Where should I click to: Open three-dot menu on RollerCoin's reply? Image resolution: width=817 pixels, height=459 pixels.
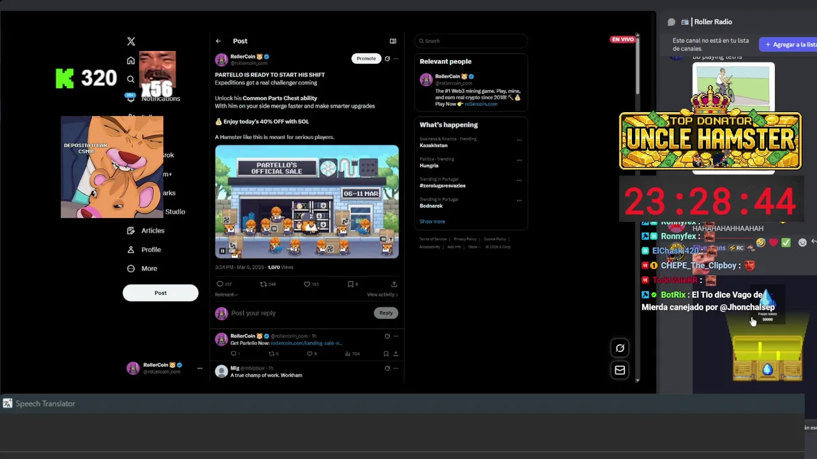coord(396,336)
